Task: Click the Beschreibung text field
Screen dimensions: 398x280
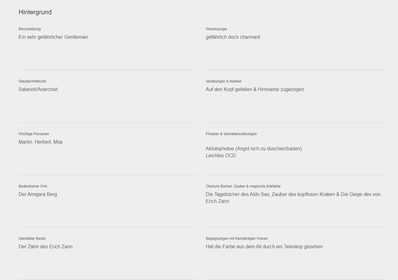Action: click(108, 51)
